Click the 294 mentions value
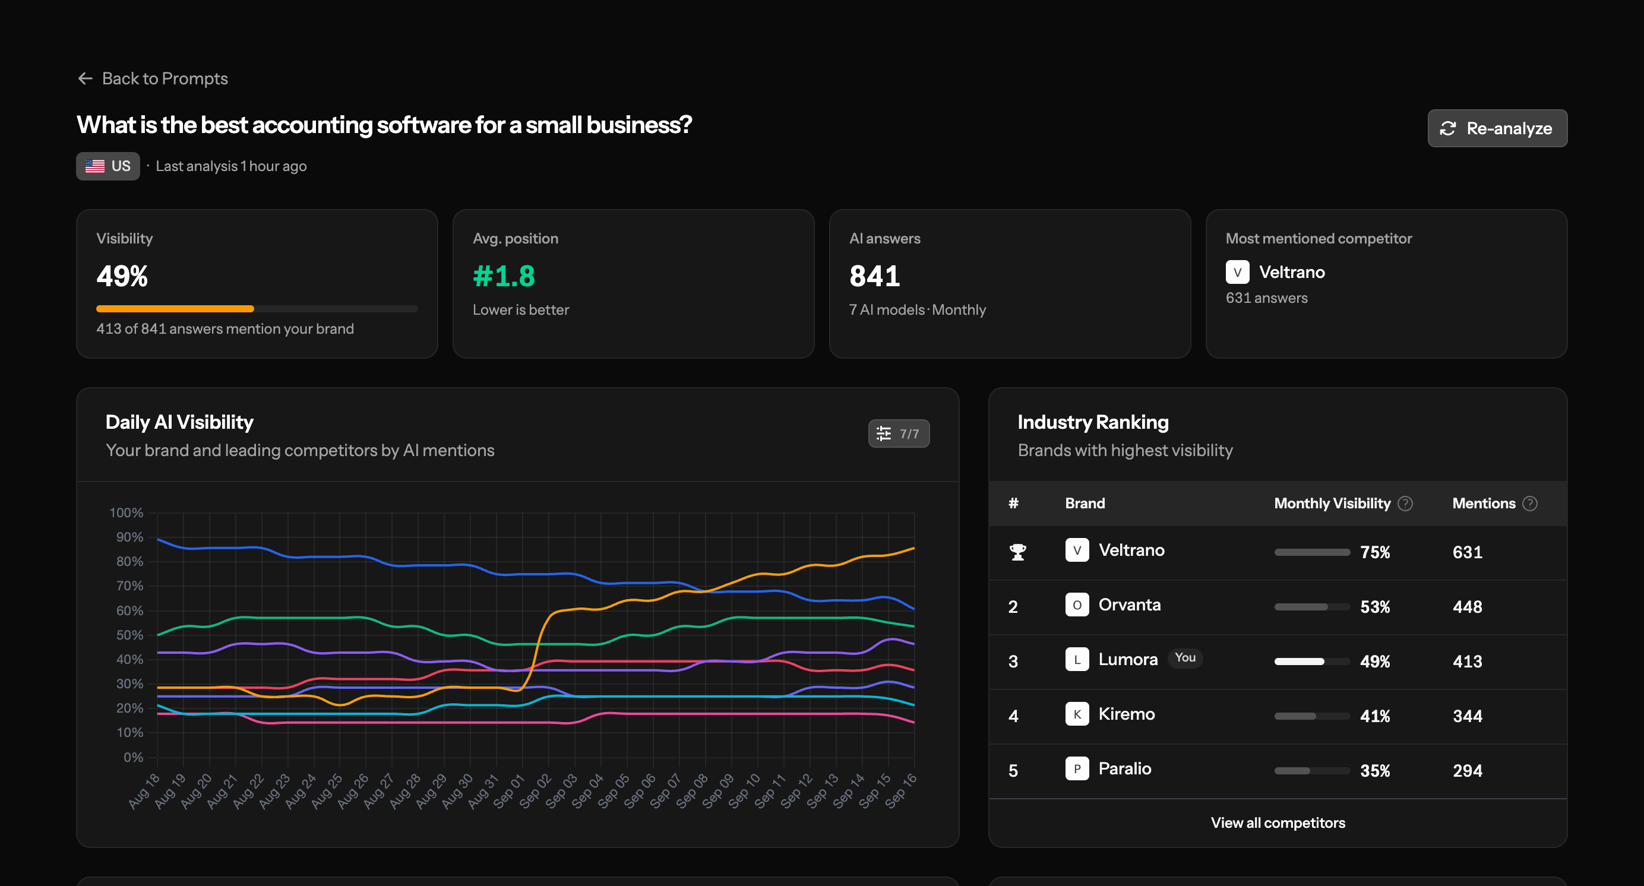 point(1467,771)
